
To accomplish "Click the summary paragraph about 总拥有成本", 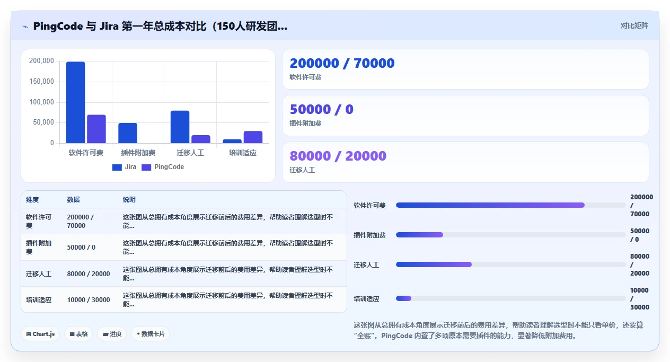I will click(x=498, y=330).
